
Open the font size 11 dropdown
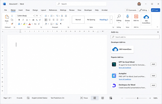click(40, 16)
